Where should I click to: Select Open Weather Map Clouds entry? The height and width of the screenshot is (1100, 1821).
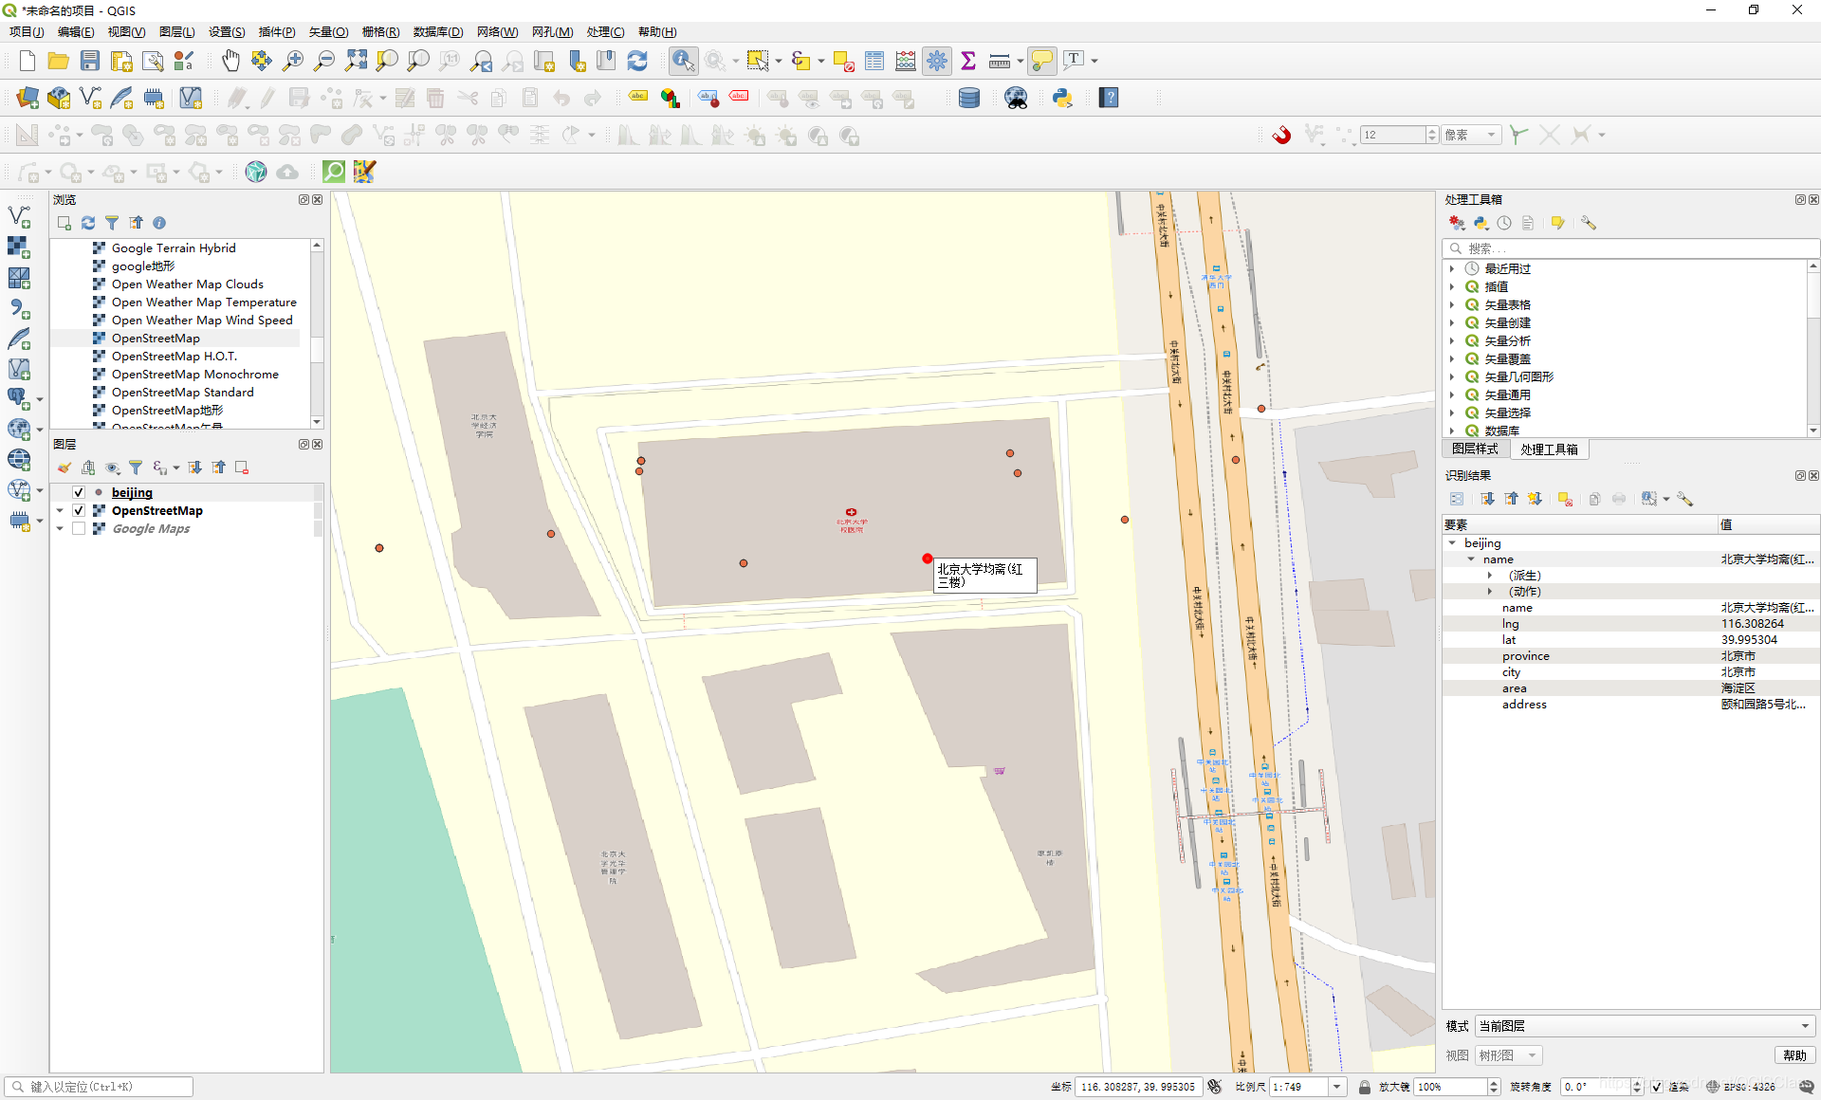click(188, 284)
